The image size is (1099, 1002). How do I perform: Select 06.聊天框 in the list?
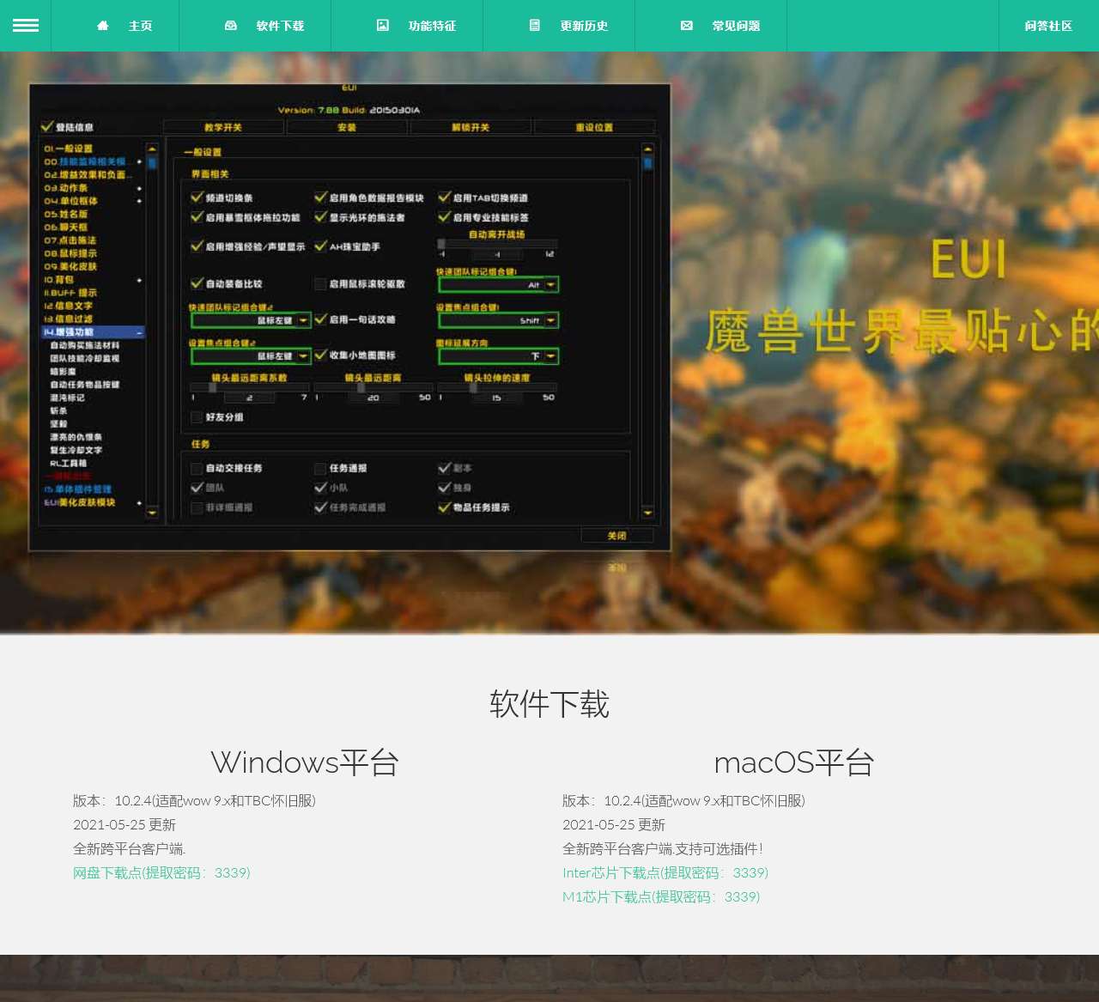(66, 228)
